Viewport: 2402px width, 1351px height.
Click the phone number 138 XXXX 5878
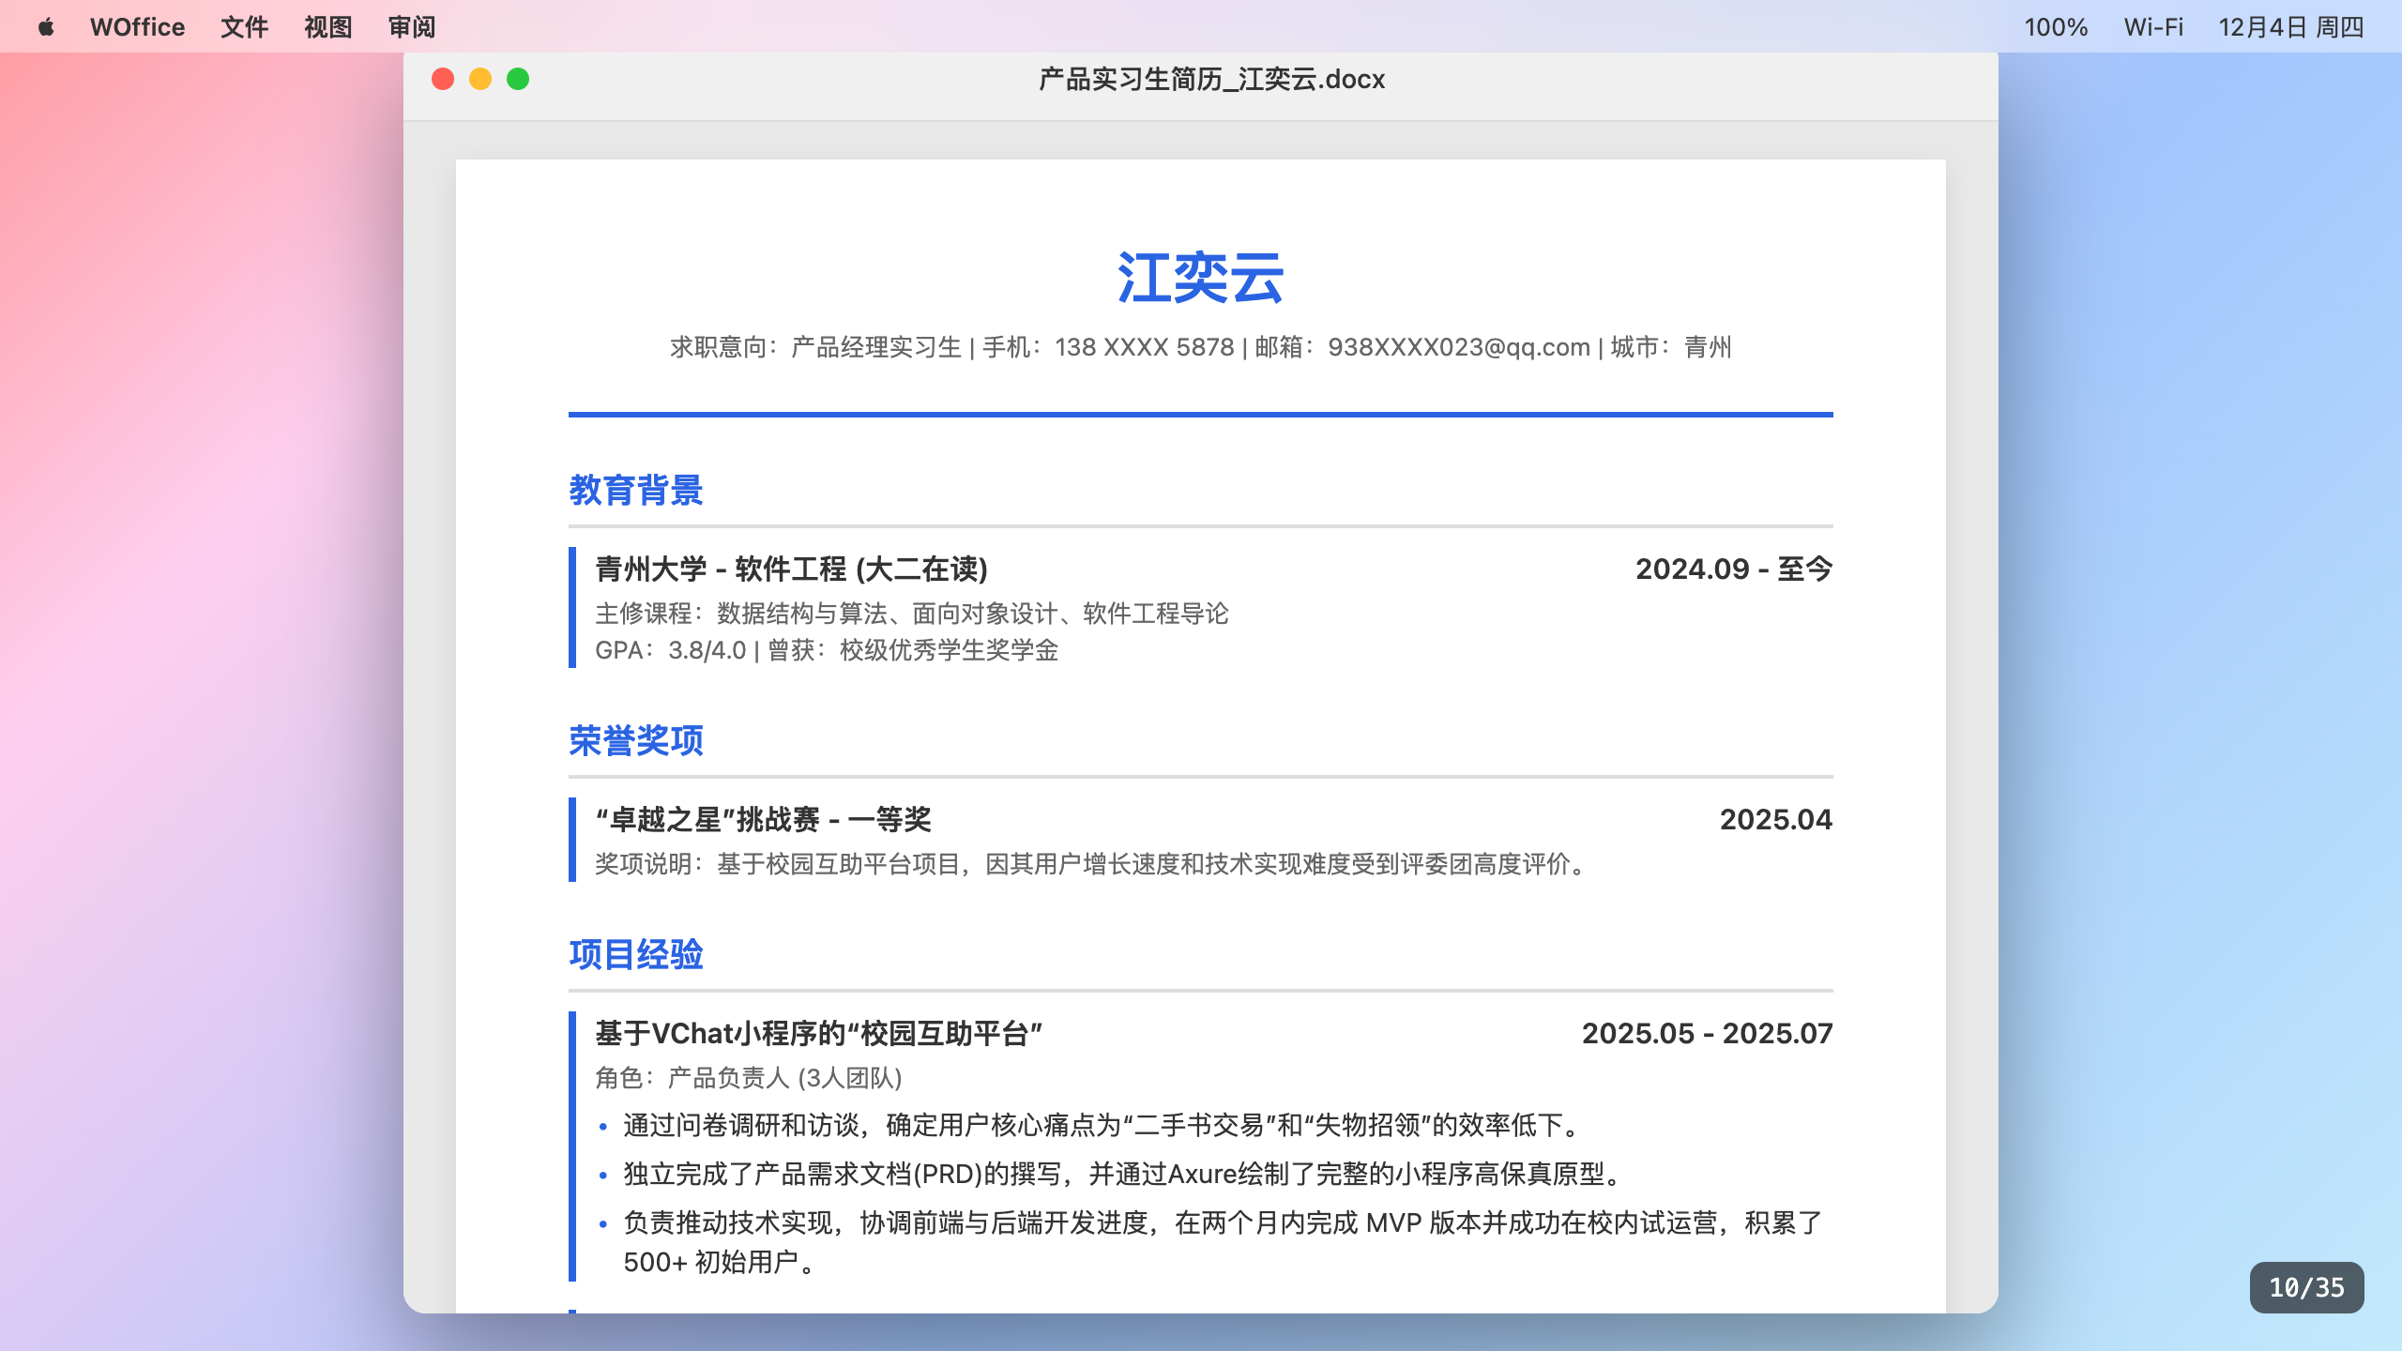pos(1144,346)
